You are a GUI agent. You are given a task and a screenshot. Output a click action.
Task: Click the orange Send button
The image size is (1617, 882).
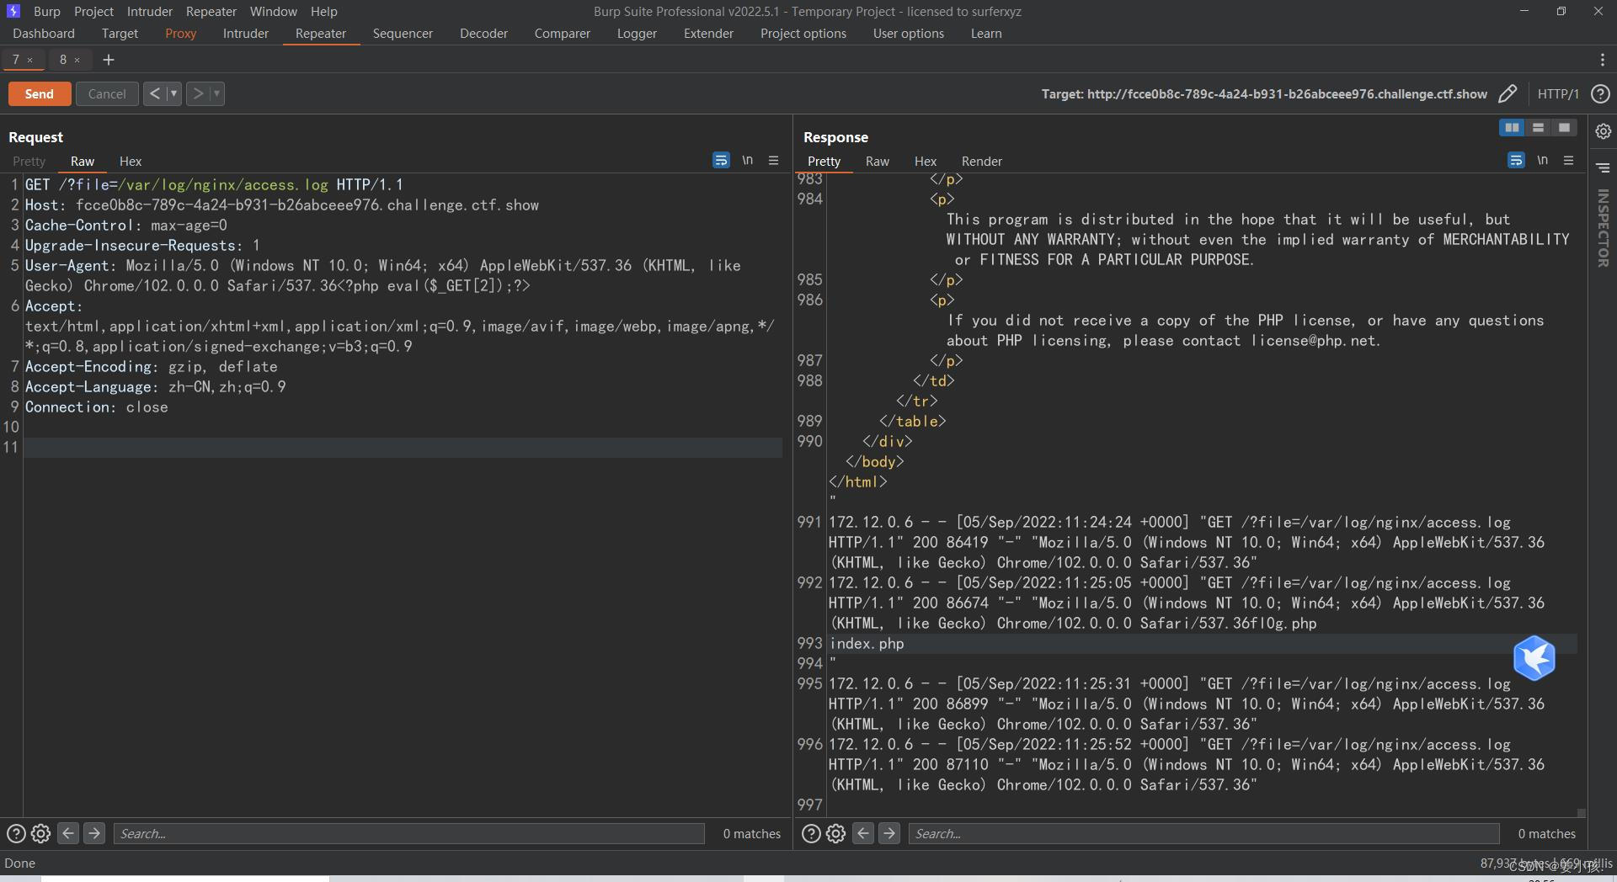pos(40,93)
